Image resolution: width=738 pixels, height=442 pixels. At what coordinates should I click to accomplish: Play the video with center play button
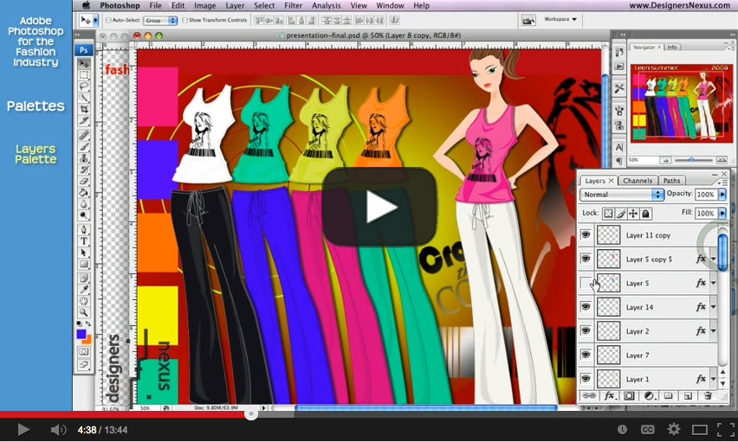coord(379,207)
